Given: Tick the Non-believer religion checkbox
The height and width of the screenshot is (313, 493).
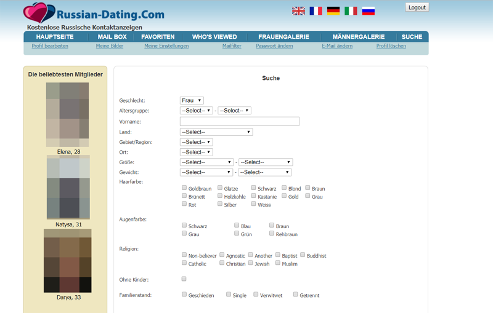Looking at the screenshot, I should (x=184, y=255).
